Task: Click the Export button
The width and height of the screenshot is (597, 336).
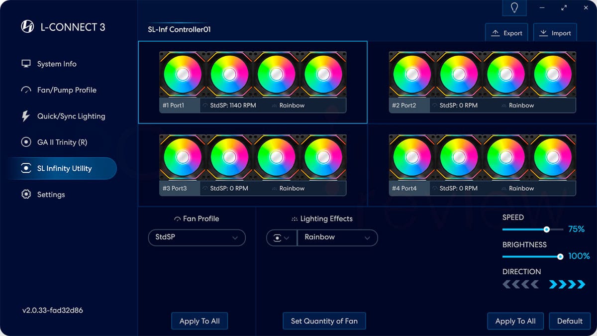Action: pyautogui.click(x=507, y=33)
